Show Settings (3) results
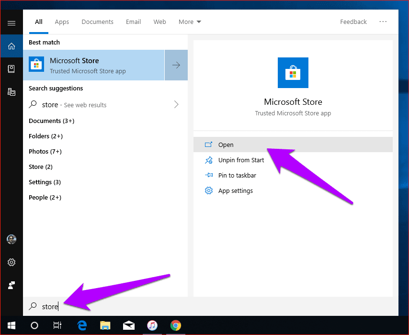The width and height of the screenshot is (409, 335). [45, 182]
